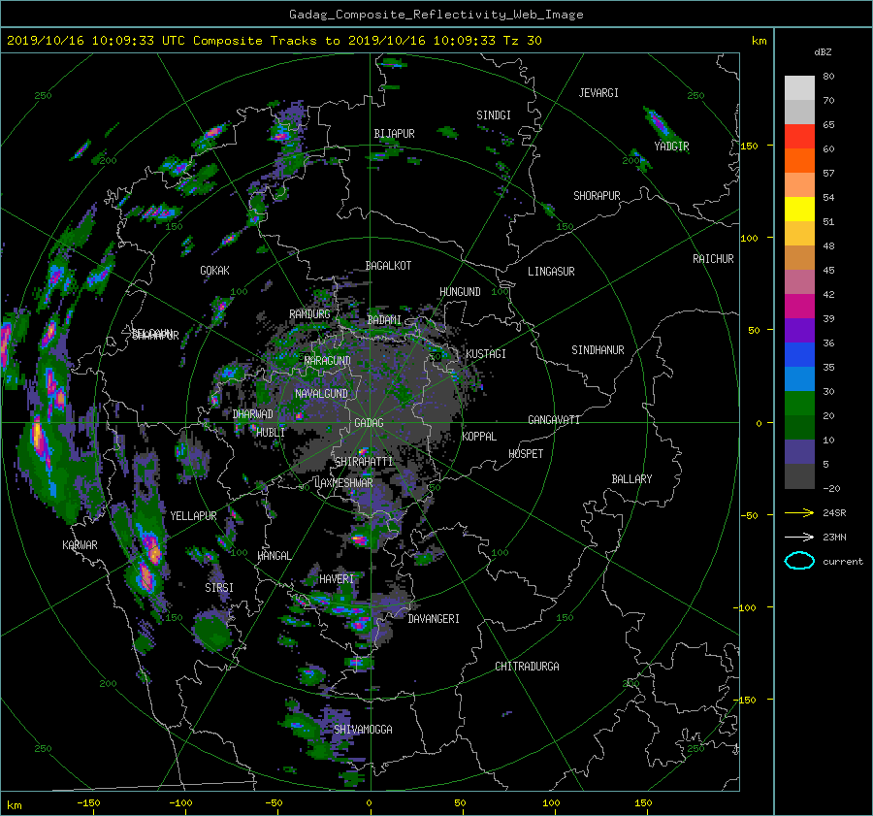Click the purple 39 dBZ color swatch
873x816 pixels.
tap(799, 331)
